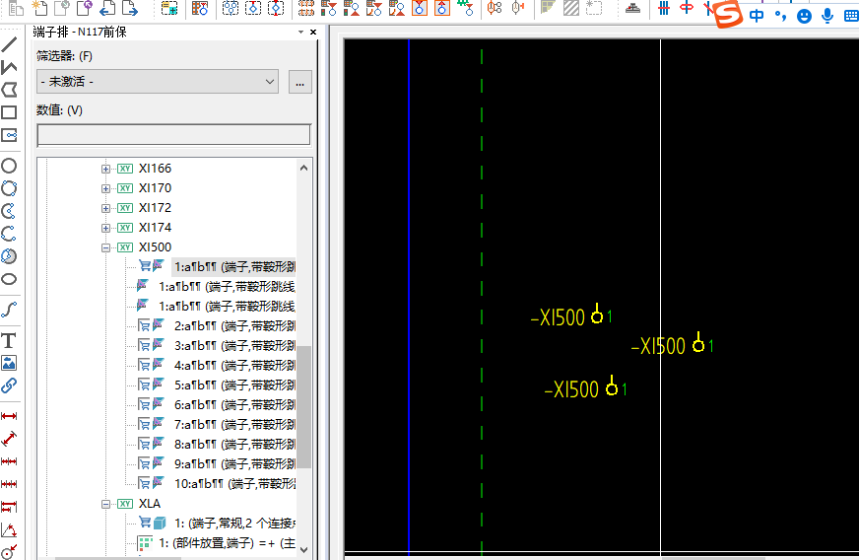Select the Circle drawing tool
This screenshot has width=859, height=560.
(9, 166)
